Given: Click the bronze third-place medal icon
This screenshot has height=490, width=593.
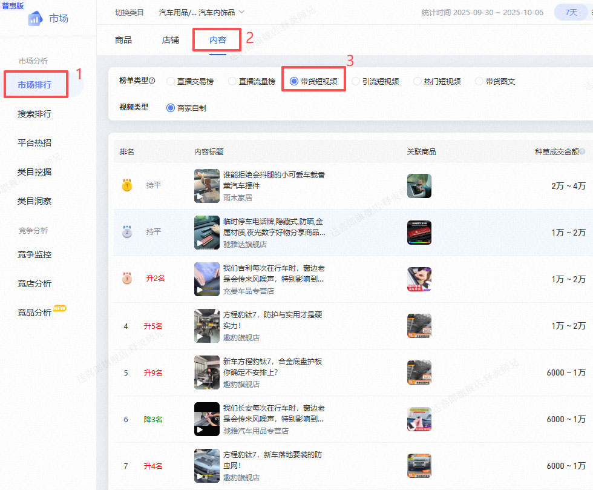Looking at the screenshot, I should (127, 279).
